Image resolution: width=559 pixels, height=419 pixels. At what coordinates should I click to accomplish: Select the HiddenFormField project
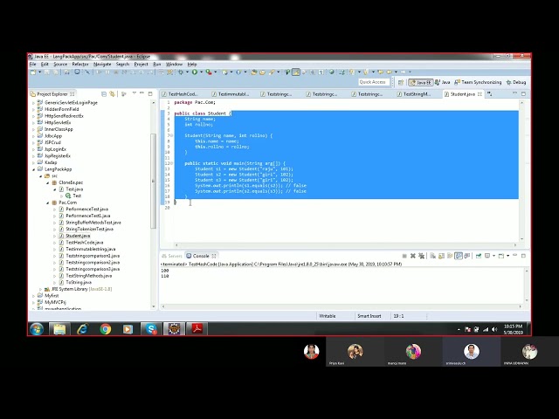(x=61, y=109)
